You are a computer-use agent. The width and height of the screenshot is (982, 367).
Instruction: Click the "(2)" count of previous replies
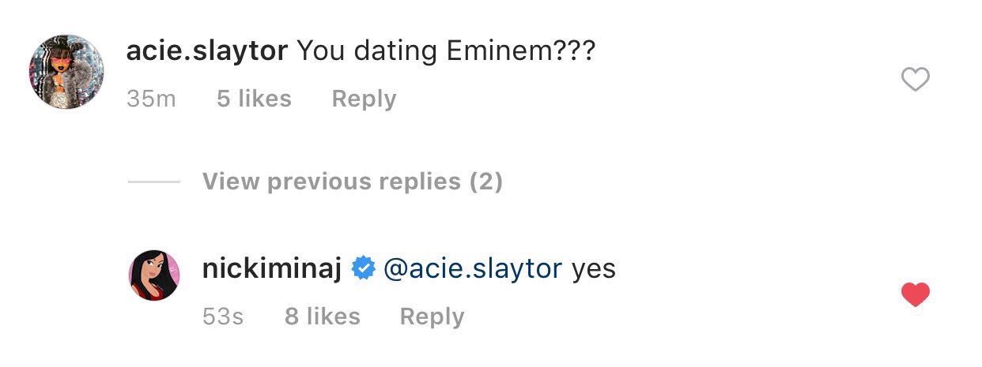485,182
